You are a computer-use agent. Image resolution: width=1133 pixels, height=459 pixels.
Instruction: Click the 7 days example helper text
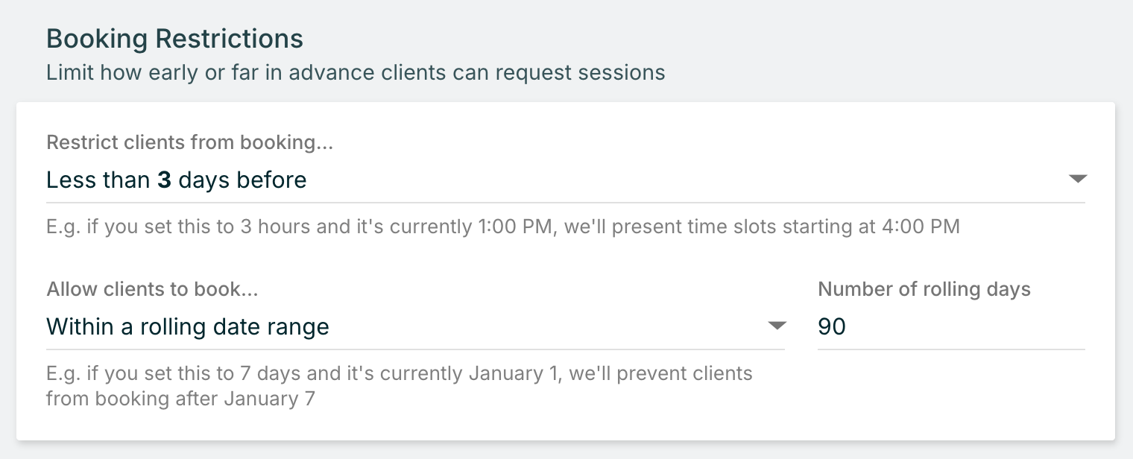tap(399, 373)
